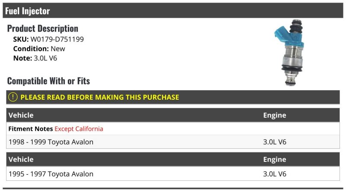Click the SKU number W0179-D751199
The width and height of the screenshot is (346, 192).
tap(57, 39)
